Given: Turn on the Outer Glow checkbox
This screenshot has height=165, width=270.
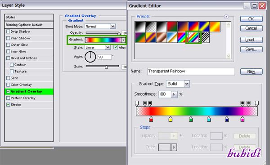Looking at the screenshot, I should pyautogui.click(x=8, y=45).
